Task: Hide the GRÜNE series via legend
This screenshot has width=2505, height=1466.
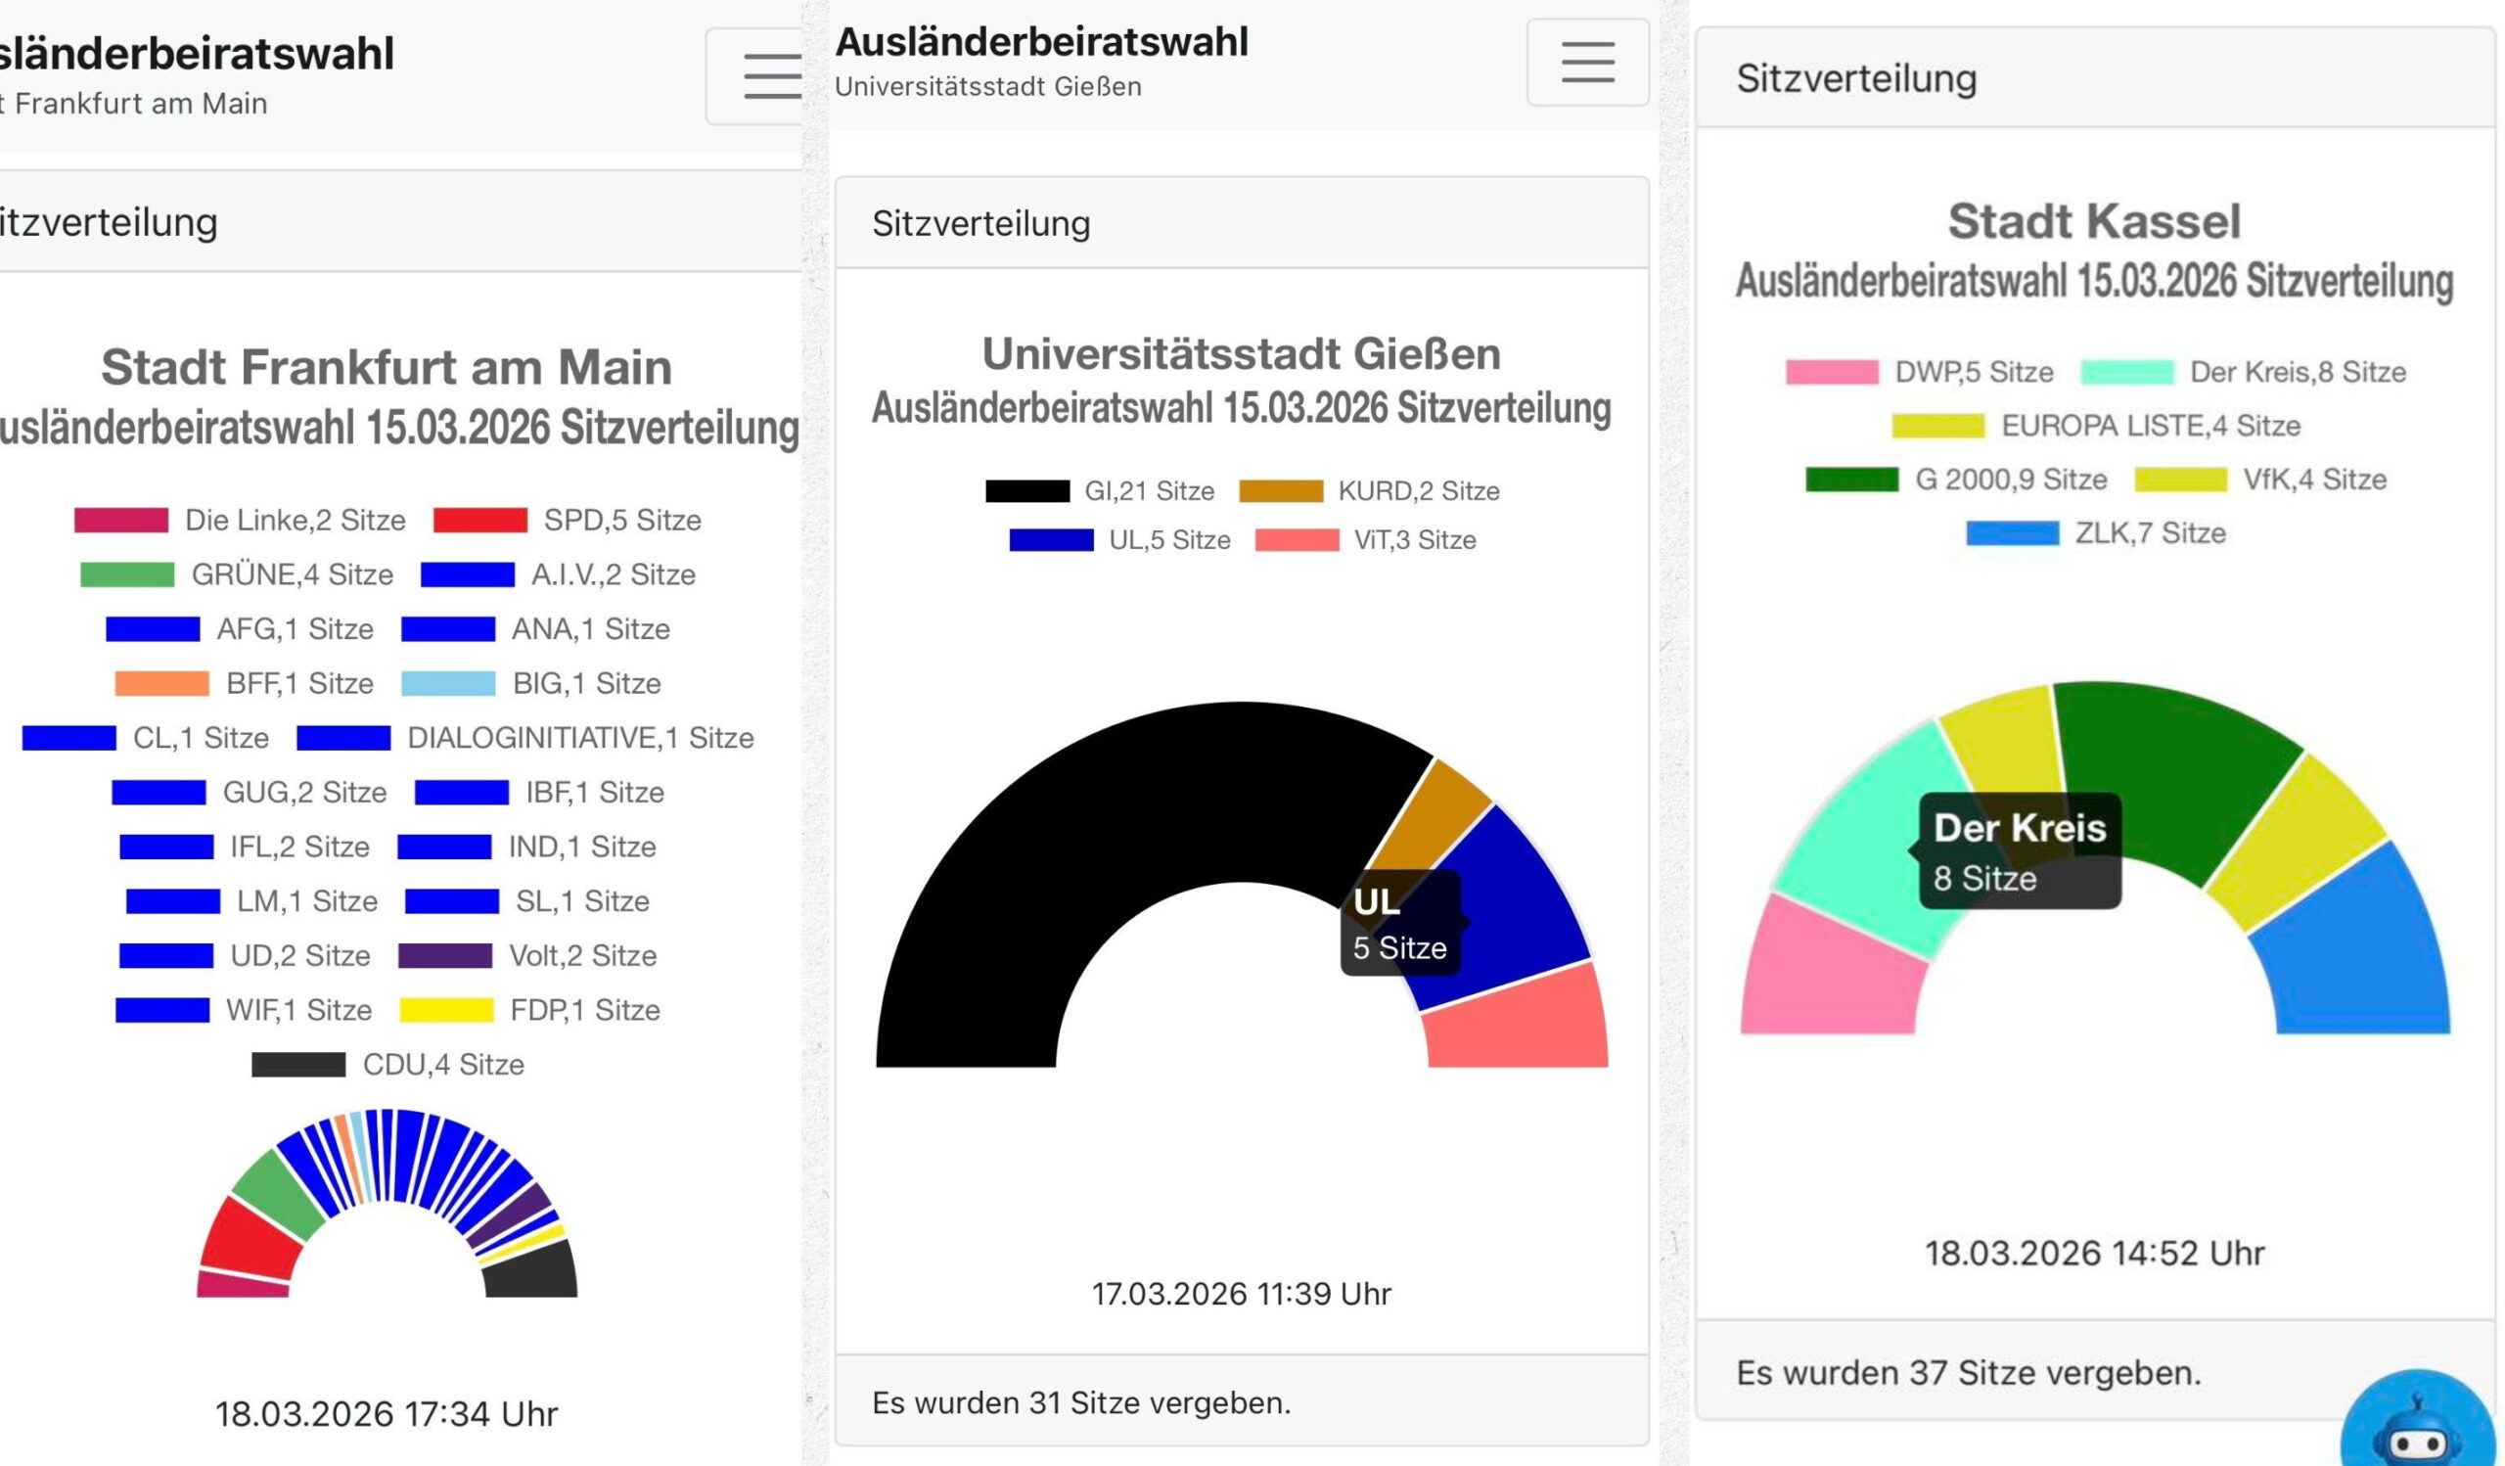Action: coord(237,574)
